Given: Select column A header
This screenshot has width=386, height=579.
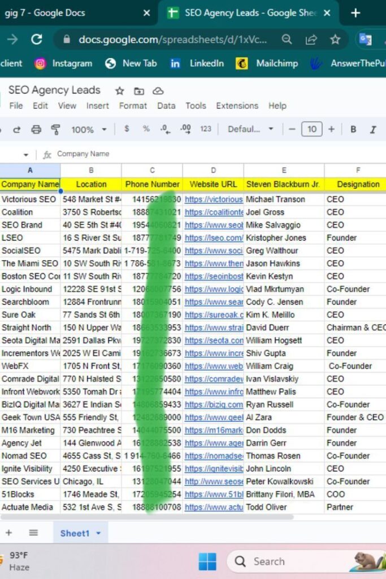Looking at the screenshot, I should (x=30, y=170).
